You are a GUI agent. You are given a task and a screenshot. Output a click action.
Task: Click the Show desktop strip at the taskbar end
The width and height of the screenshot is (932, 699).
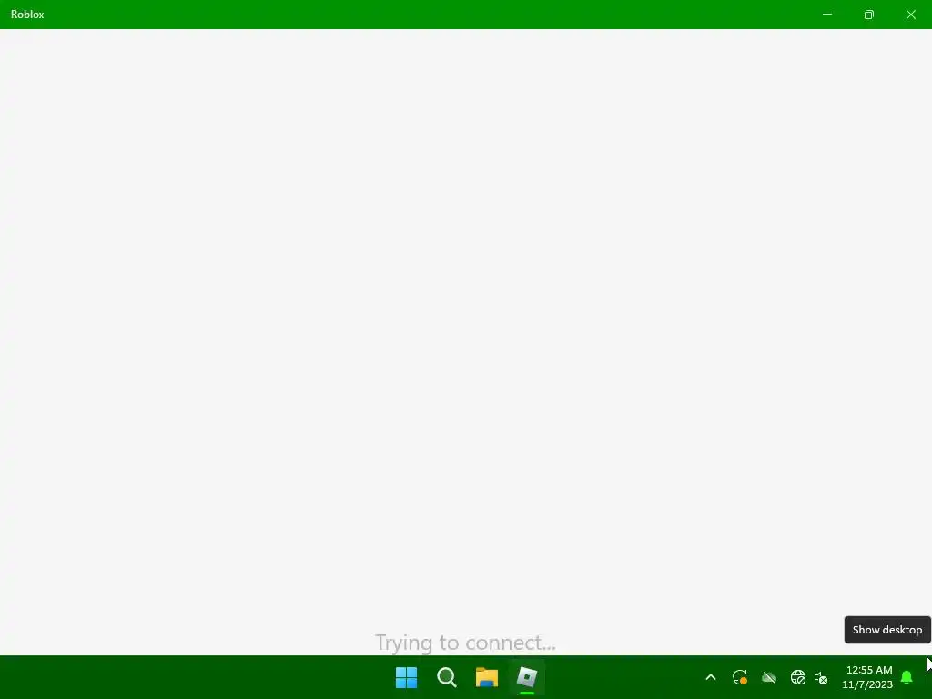tap(927, 677)
